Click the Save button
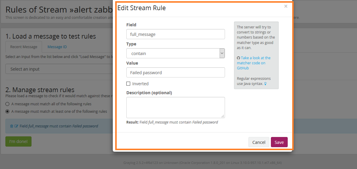Image resolution: width=357 pixels, height=169 pixels. click(x=279, y=142)
